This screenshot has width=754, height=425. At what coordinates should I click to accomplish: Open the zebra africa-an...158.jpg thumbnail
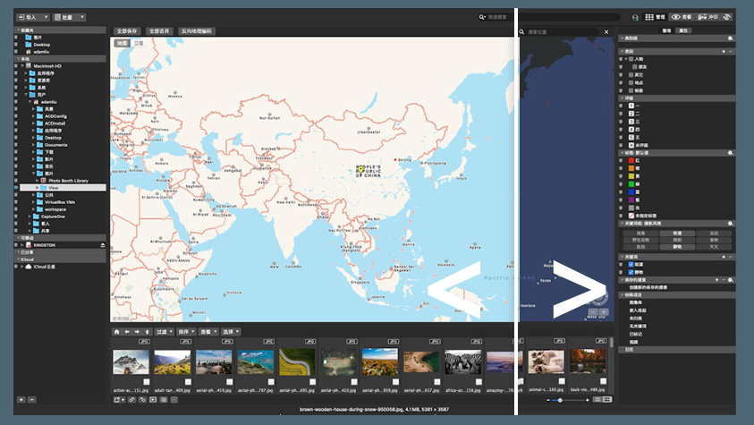click(462, 362)
